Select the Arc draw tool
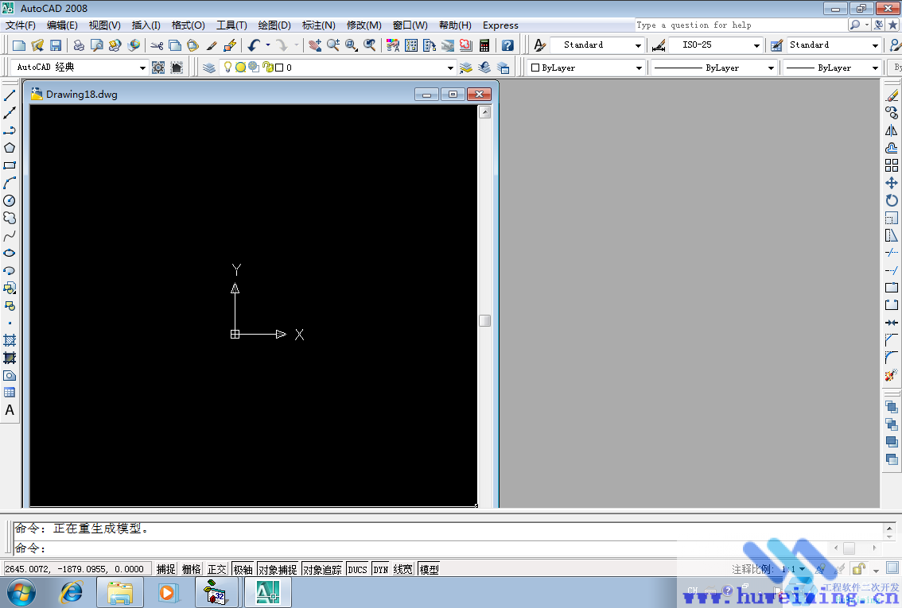This screenshot has width=902, height=608. coord(10,183)
